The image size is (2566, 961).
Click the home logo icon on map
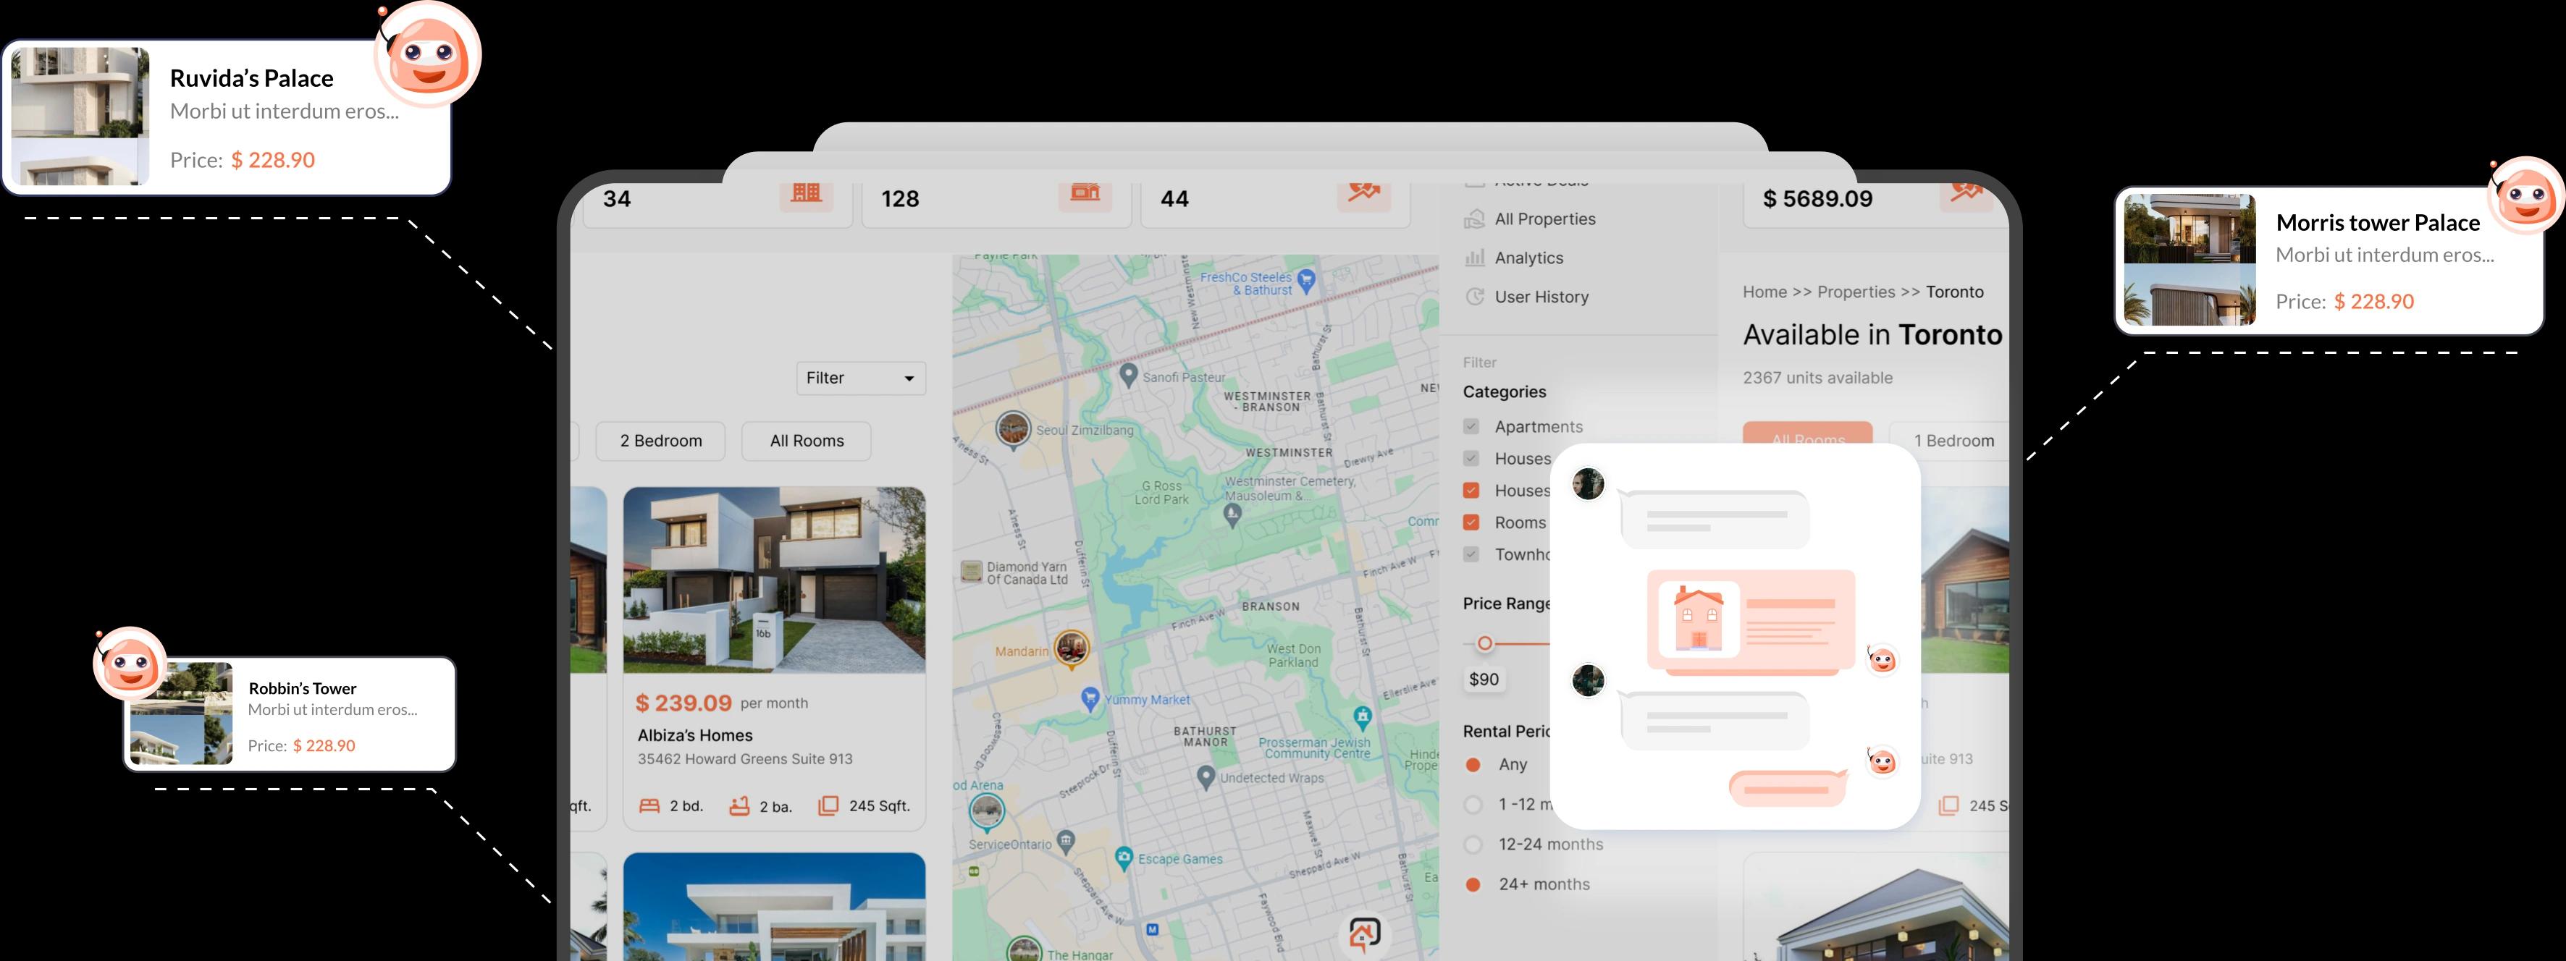point(1363,934)
